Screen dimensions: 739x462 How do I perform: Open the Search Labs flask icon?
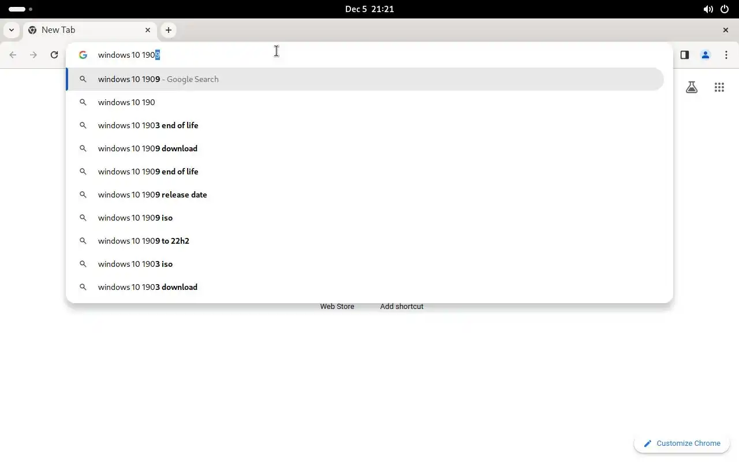pyautogui.click(x=691, y=87)
